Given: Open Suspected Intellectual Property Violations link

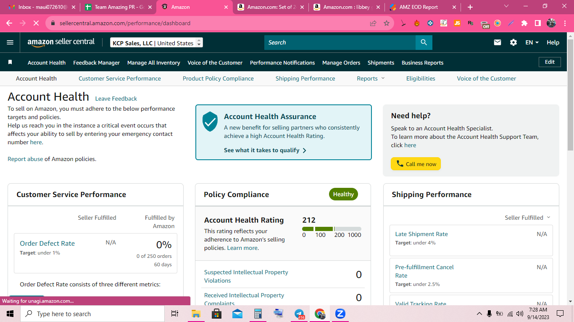Looking at the screenshot, I should [x=246, y=276].
